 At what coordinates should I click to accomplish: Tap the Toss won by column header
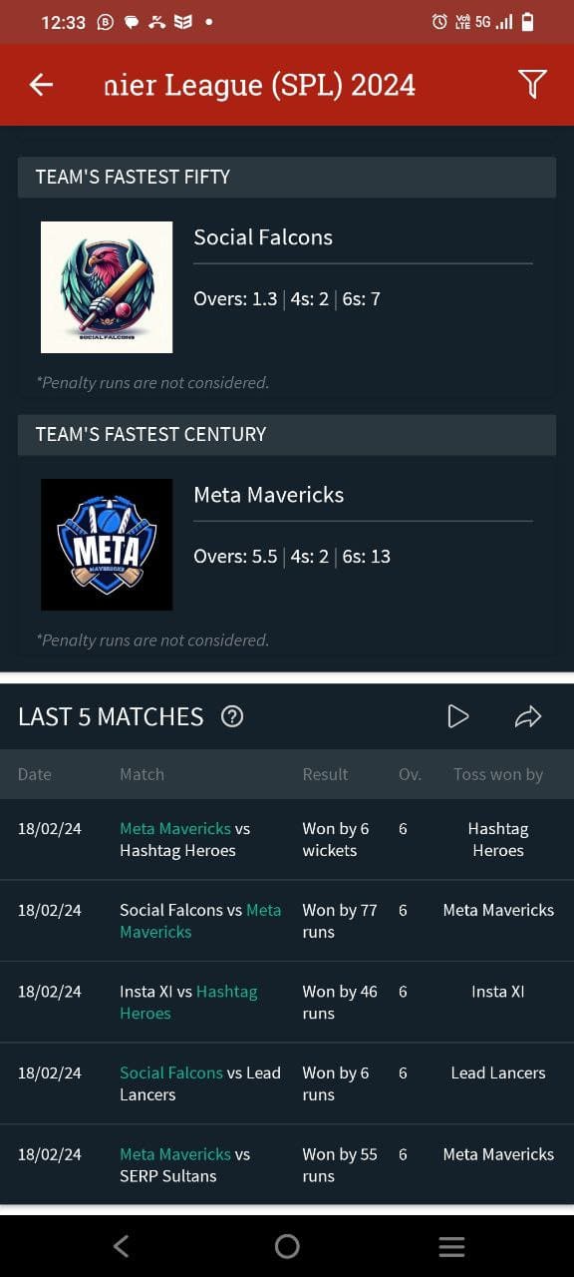point(498,774)
